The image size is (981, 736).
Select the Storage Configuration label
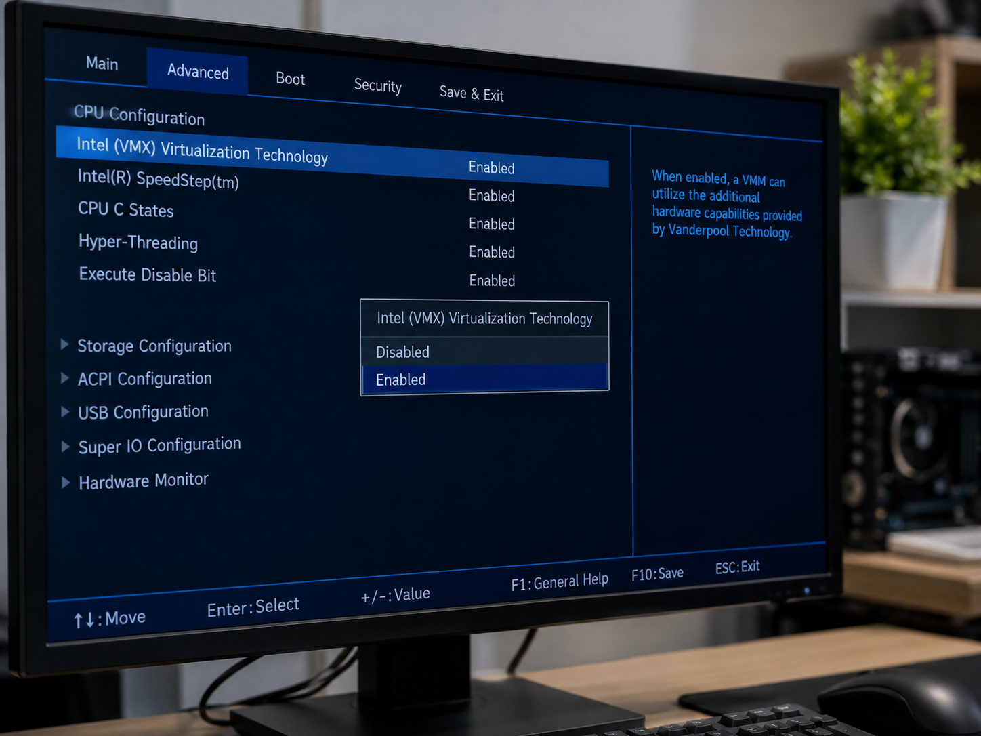coord(154,346)
